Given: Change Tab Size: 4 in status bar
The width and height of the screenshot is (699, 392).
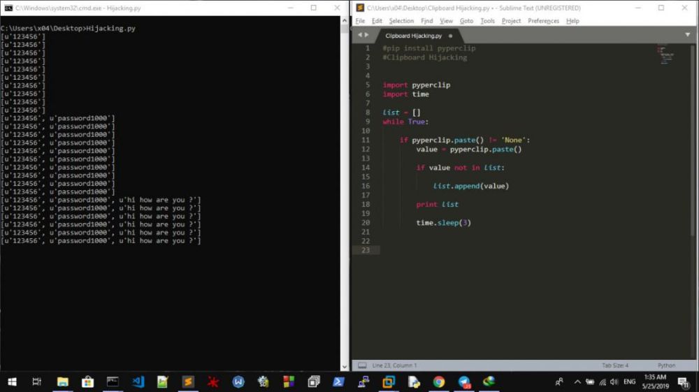Looking at the screenshot, I should (x=614, y=365).
